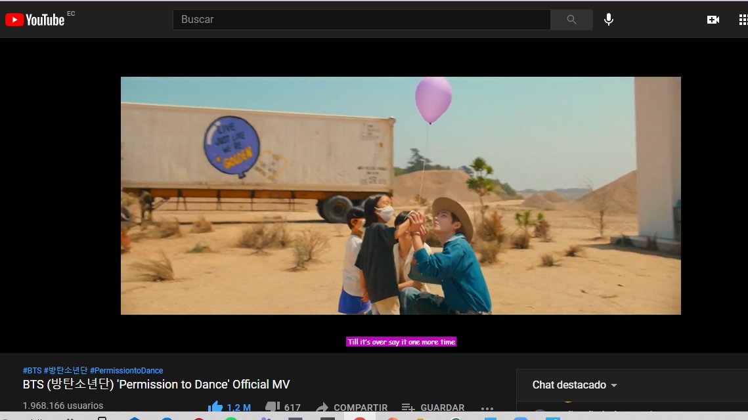Open the YouTube home logo
The image size is (748, 420).
click(x=35, y=20)
